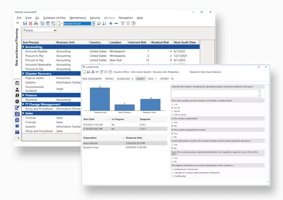Click the edit note pencil icon
The width and height of the screenshot is (283, 200).
(102, 72)
